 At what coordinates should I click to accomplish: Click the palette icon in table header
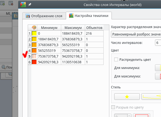click(34, 28)
